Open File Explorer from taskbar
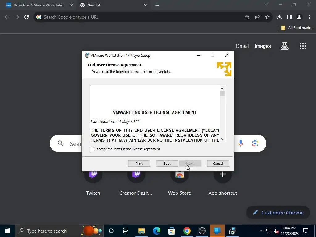 [141, 231]
